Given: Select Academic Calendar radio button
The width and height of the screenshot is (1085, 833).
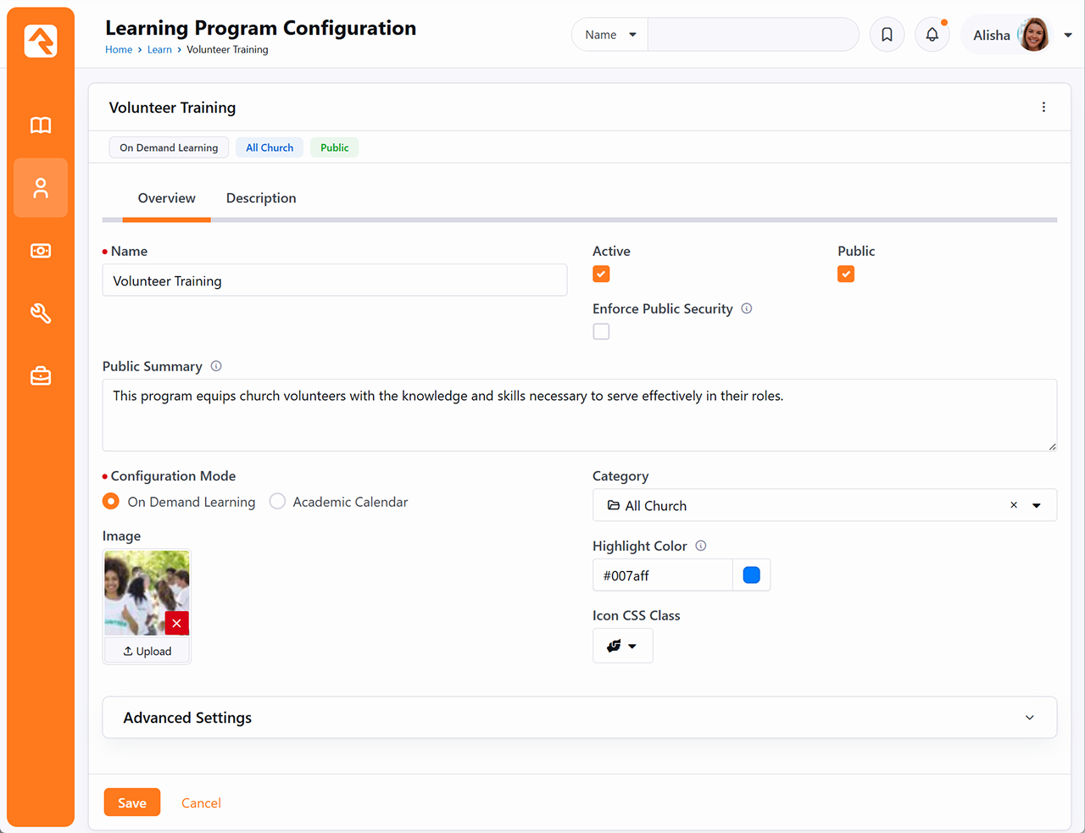Looking at the screenshot, I should (277, 502).
